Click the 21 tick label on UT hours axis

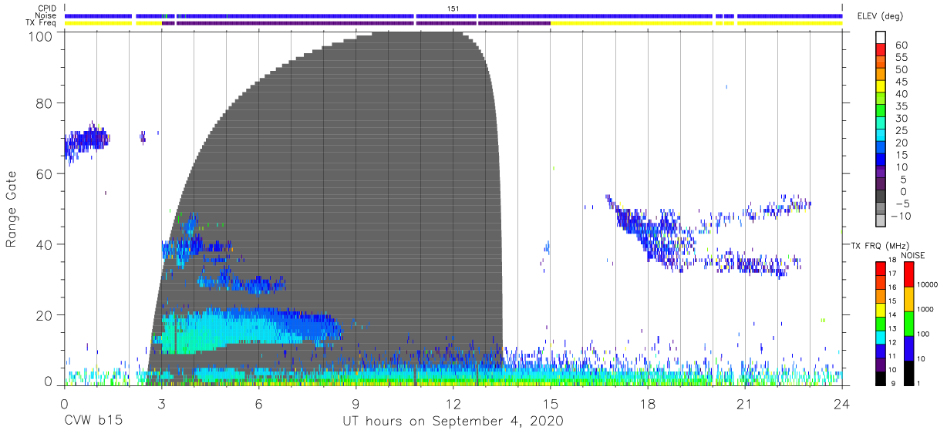(x=745, y=404)
